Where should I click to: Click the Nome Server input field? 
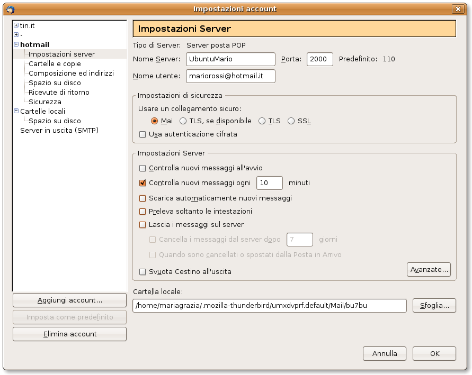click(230, 59)
